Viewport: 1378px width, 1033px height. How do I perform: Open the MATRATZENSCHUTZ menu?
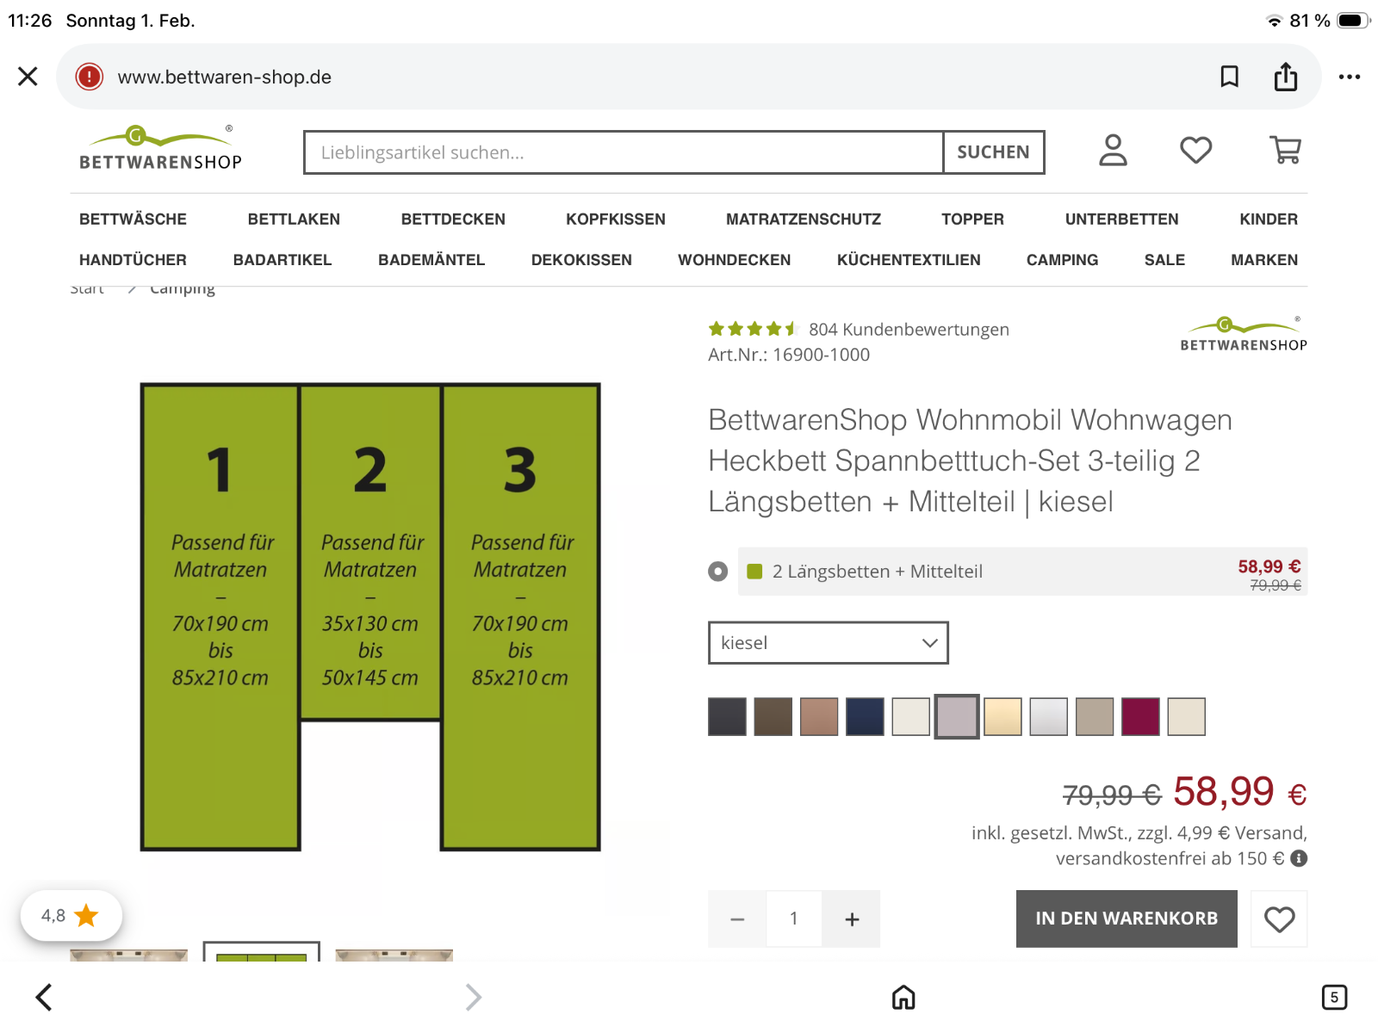tap(804, 220)
